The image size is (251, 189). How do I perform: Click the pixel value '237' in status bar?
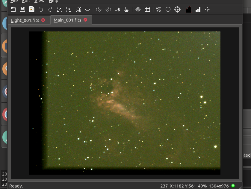(x=164, y=186)
